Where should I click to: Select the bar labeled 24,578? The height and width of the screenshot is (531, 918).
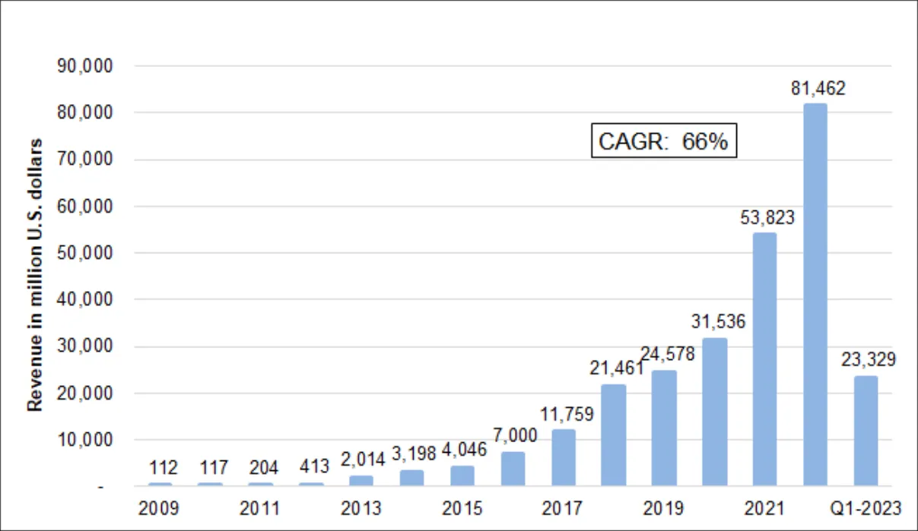[x=665, y=428]
